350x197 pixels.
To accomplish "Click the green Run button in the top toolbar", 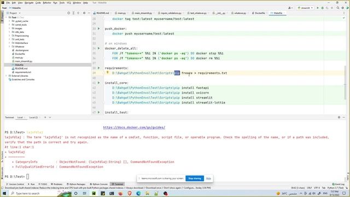I will pos(318,8).
